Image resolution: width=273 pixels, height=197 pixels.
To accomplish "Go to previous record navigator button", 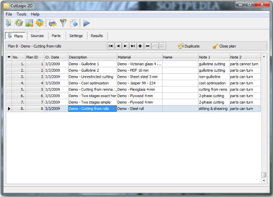I will 118,46.
